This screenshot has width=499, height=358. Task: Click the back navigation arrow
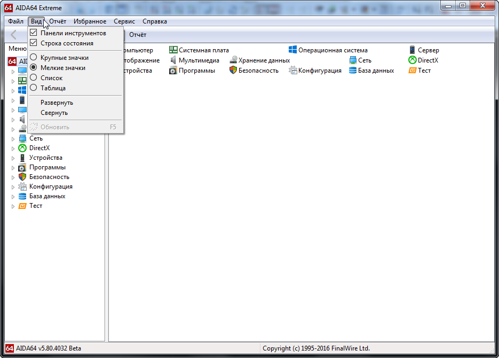pyautogui.click(x=13, y=35)
